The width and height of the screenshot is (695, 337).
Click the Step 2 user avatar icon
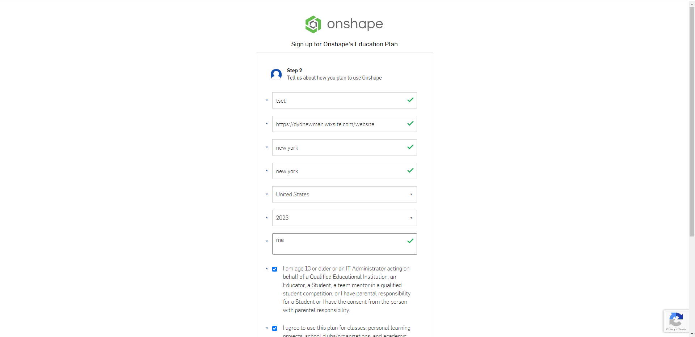click(276, 74)
